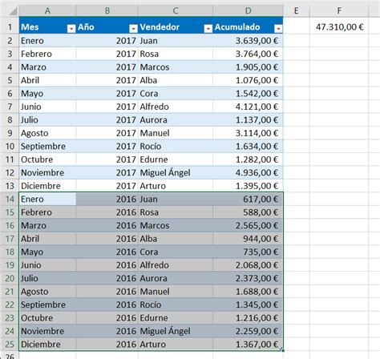The image size is (380, 359).
Task: Select column D header
Action: (x=248, y=10)
